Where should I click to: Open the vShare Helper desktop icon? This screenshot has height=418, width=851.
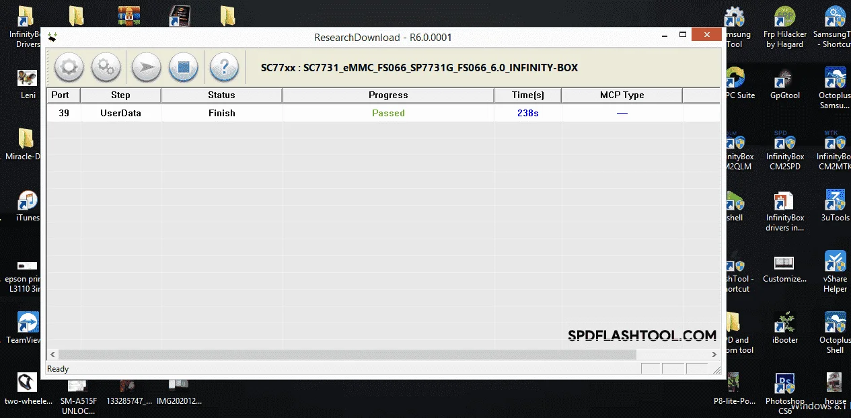pos(835,271)
